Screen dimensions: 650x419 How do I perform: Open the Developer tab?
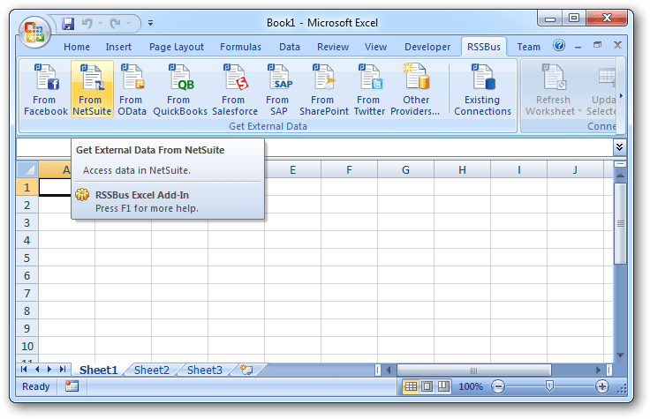pos(427,48)
